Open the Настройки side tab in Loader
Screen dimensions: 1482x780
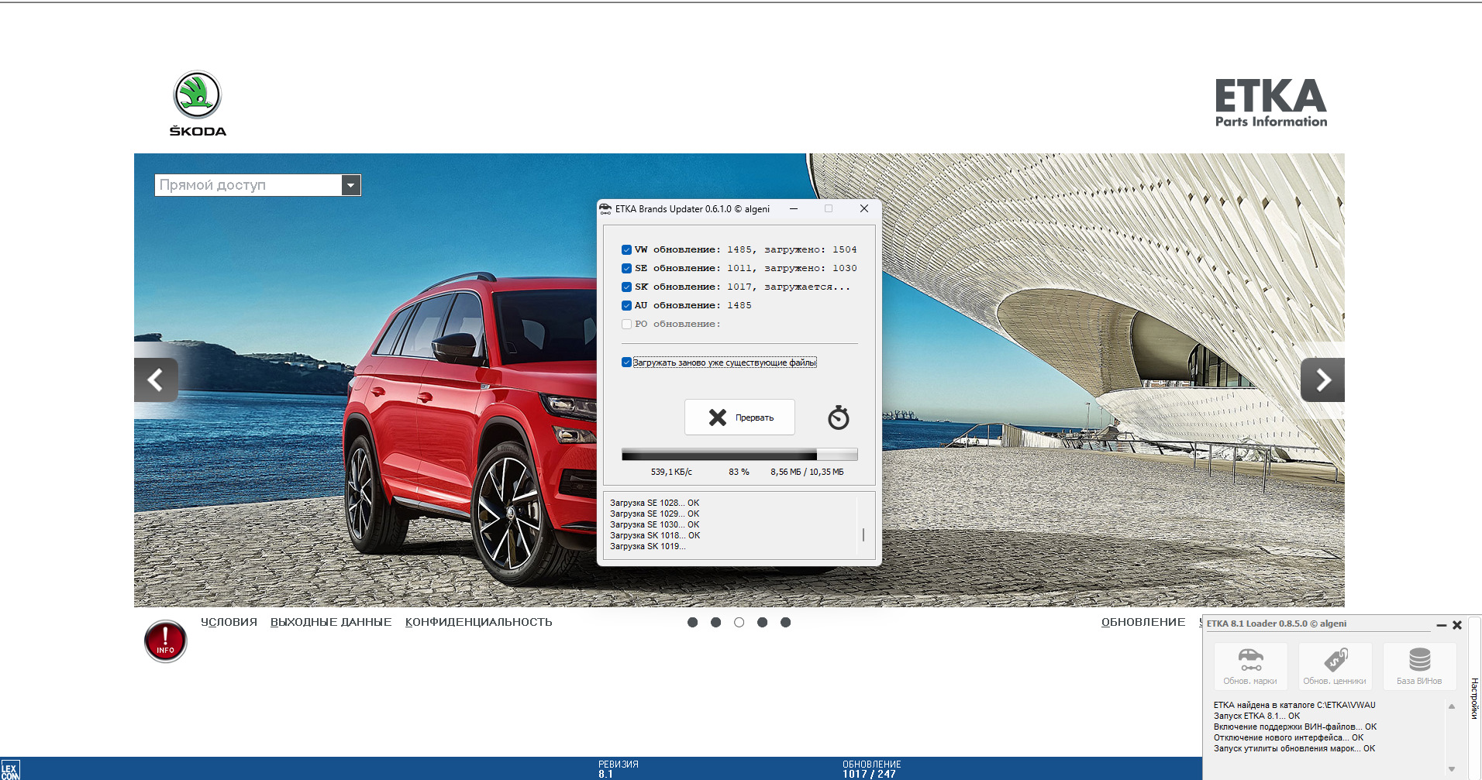click(1474, 698)
